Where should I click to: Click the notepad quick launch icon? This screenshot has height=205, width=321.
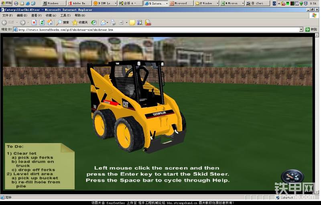point(22,3)
